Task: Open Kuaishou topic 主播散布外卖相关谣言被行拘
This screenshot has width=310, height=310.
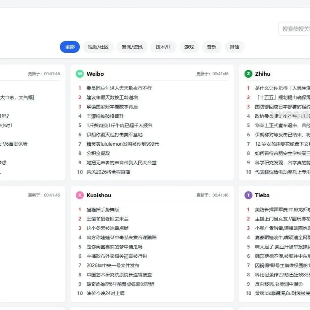Action: coord(117,256)
